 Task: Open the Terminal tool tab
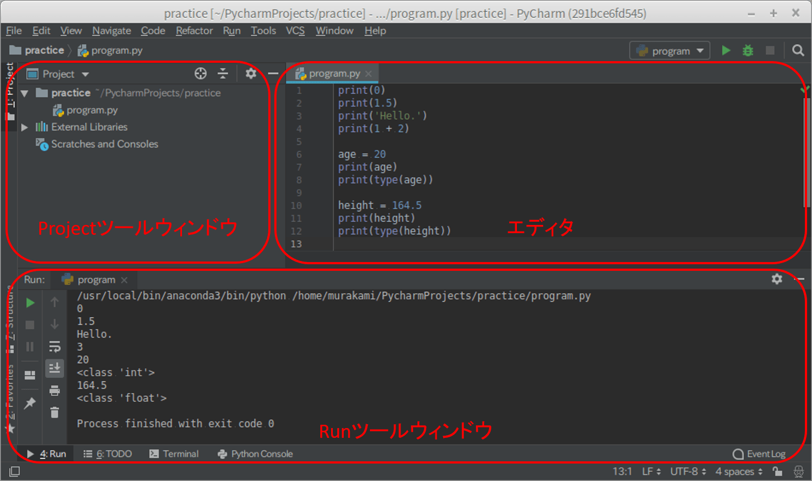coord(174,454)
